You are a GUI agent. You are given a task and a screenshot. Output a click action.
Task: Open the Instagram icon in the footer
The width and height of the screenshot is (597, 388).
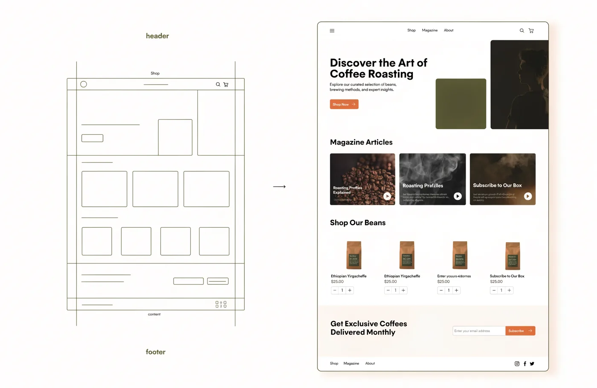(517, 364)
